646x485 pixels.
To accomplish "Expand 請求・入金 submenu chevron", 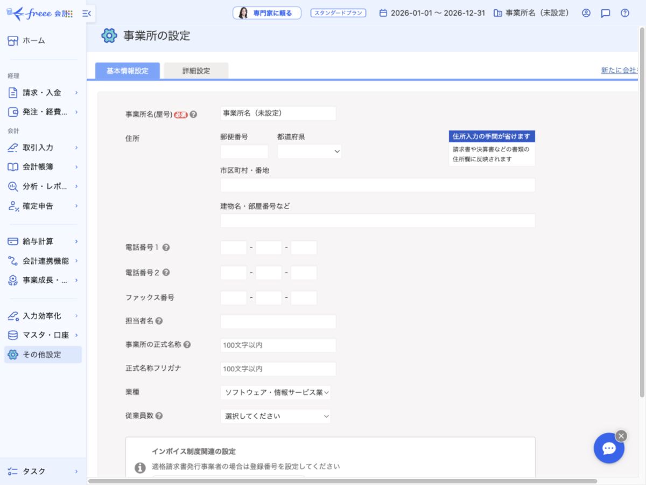I will coord(76,93).
